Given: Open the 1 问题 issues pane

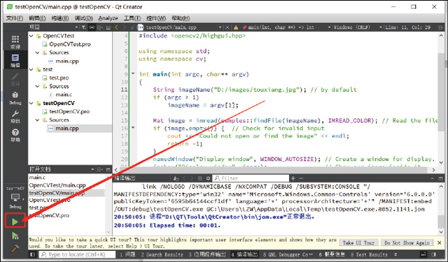Looking at the screenshot, I should (128, 254).
